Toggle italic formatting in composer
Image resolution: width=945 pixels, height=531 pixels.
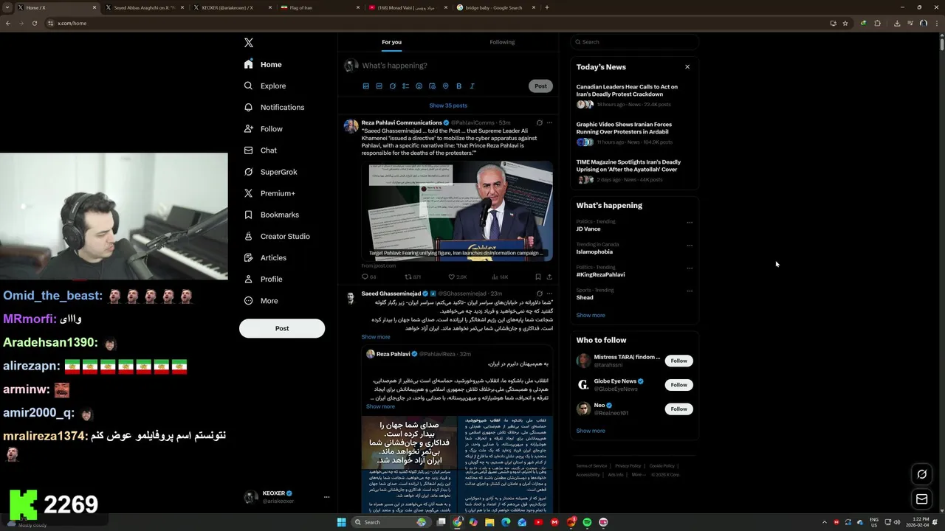(472, 86)
